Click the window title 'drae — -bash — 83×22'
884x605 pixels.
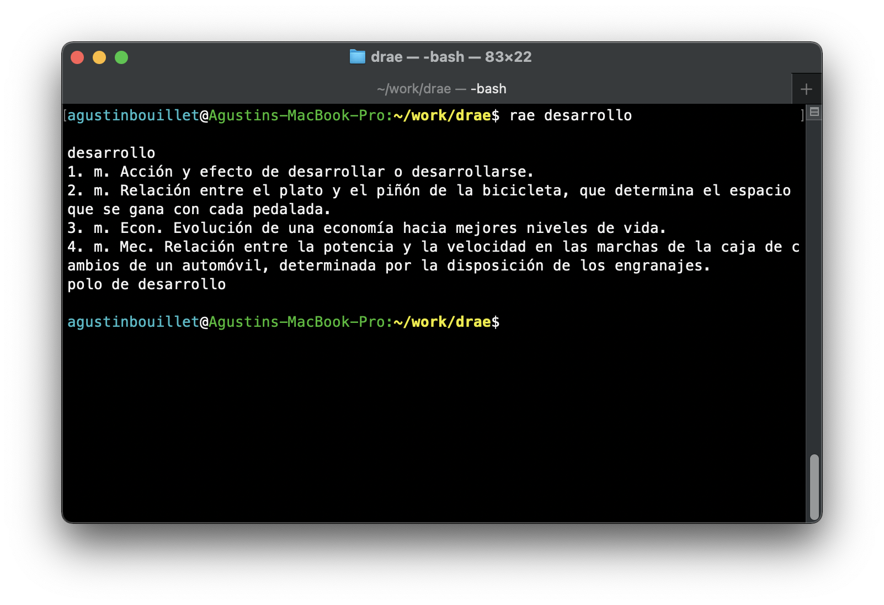coord(451,57)
